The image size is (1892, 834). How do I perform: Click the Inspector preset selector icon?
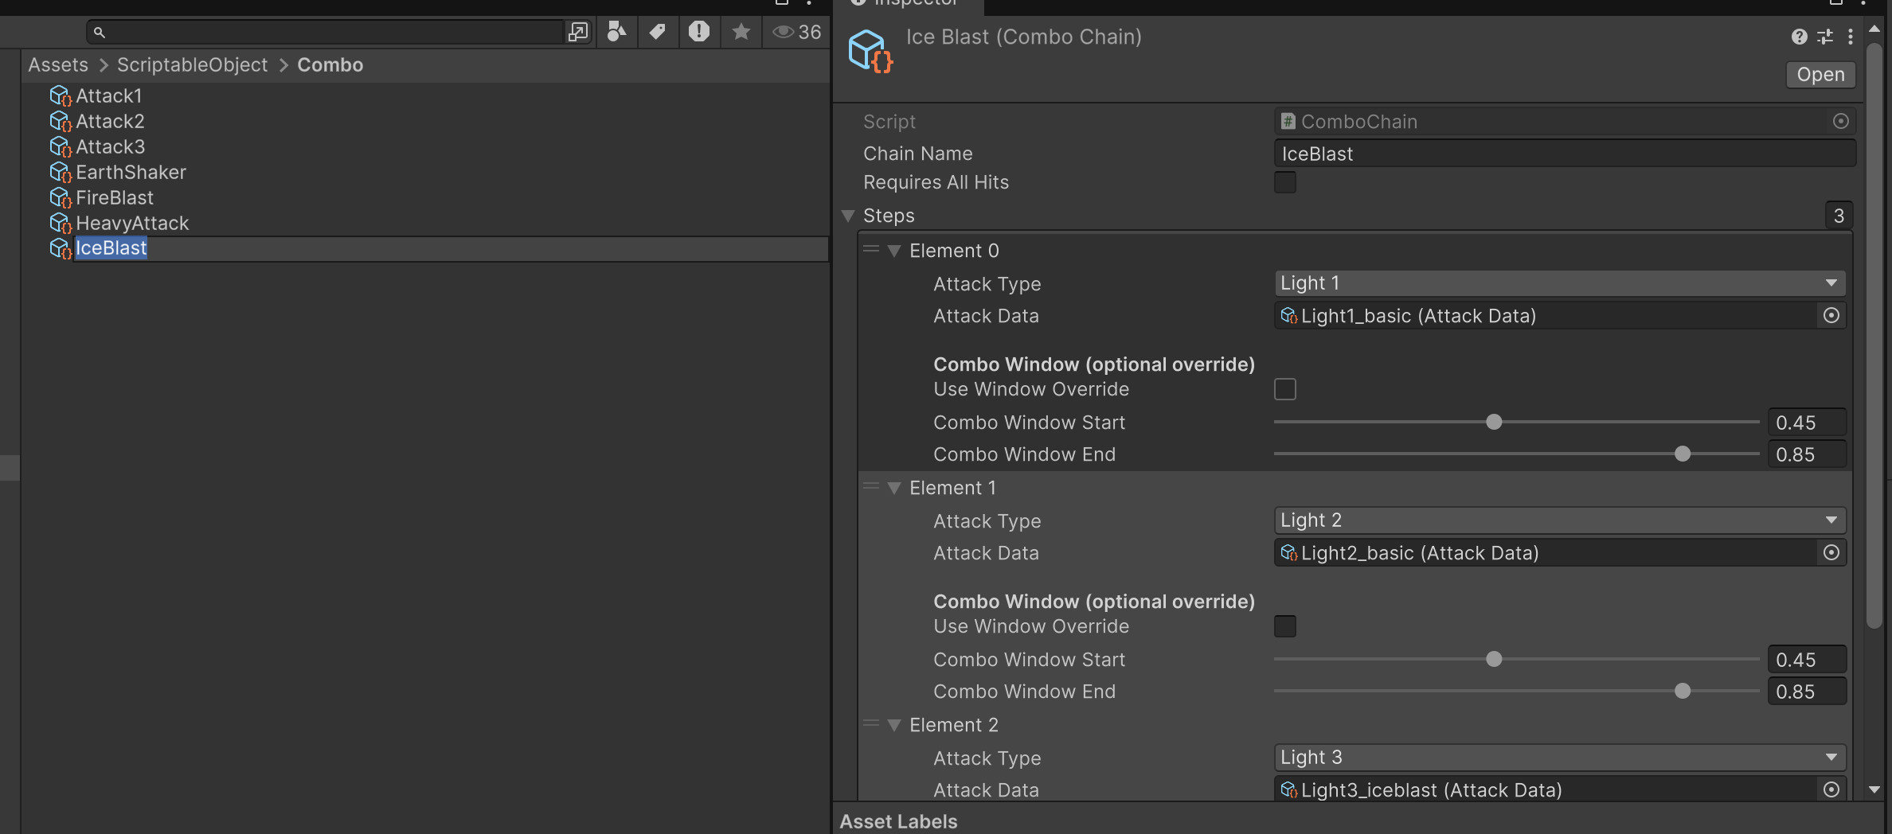pos(1825,37)
